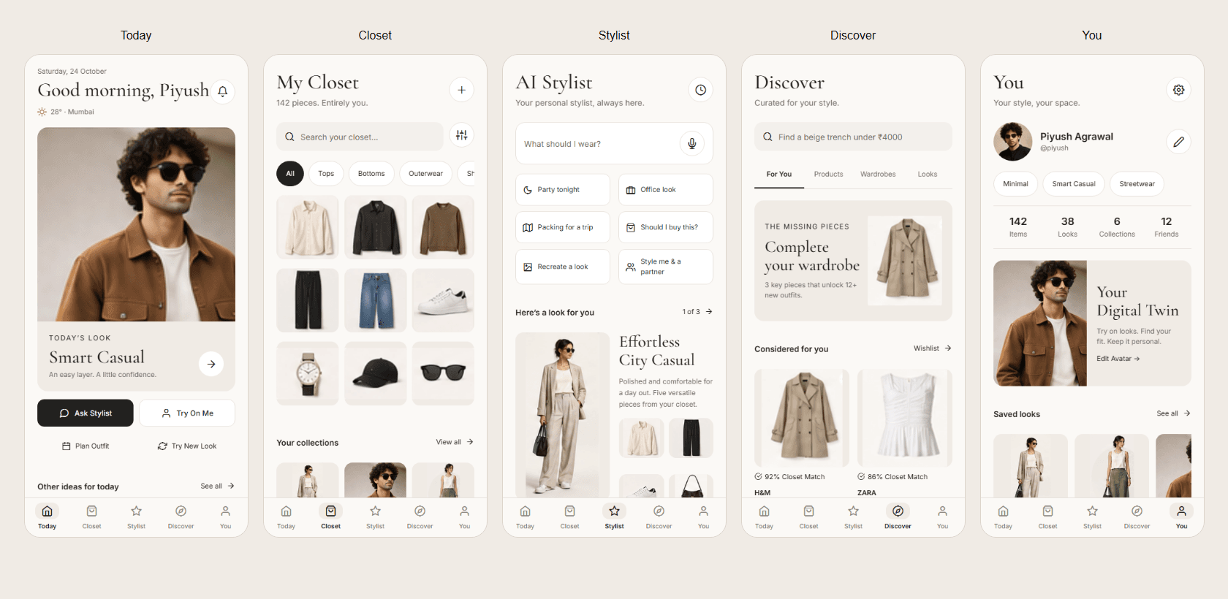The image size is (1228, 599).
Task: Open Discover tab in Today screen's nav bar
Action: pyautogui.click(x=181, y=517)
